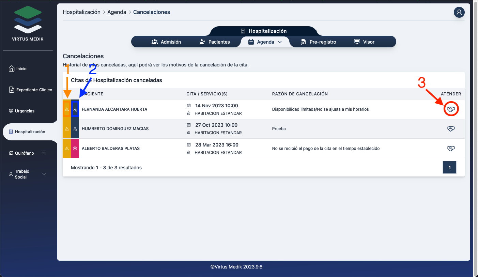Image resolution: width=478 pixels, height=277 pixels.
Task: Click the warning triangle on Fernanda's row
Action: pyautogui.click(x=67, y=109)
